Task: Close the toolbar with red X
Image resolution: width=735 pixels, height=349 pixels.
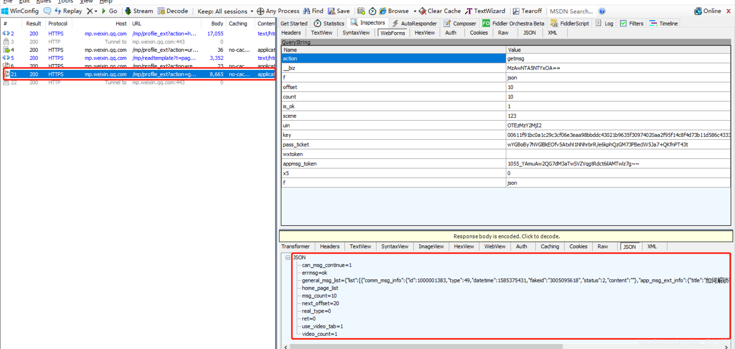Action: tap(728, 11)
